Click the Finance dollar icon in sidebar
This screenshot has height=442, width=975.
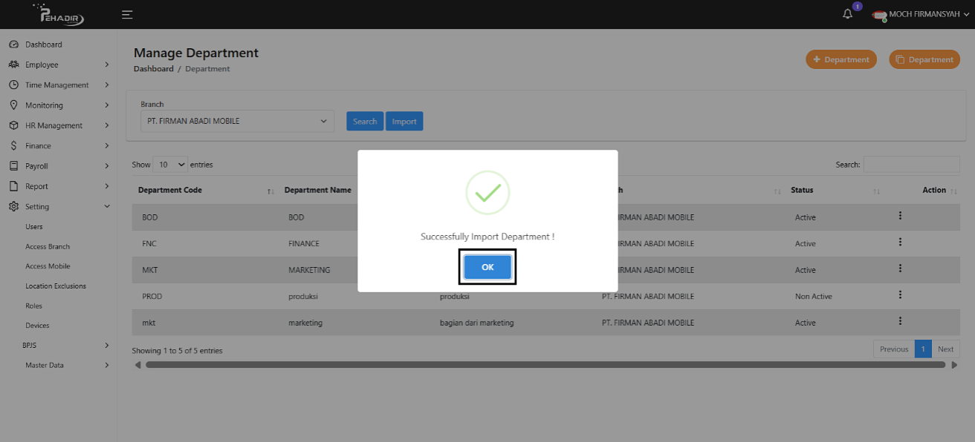pos(13,146)
